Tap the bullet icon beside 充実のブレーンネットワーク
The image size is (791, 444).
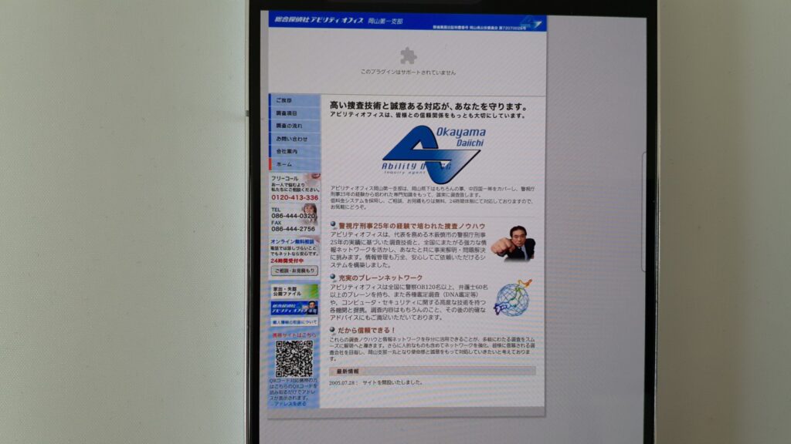pyautogui.click(x=333, y=277)
